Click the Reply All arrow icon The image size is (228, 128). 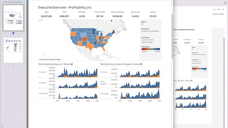pos(219,9)
